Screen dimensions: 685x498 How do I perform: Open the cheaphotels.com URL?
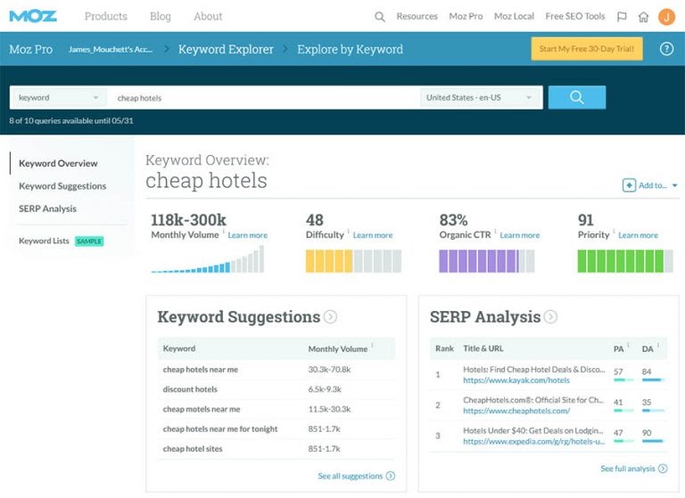[516, 412]
